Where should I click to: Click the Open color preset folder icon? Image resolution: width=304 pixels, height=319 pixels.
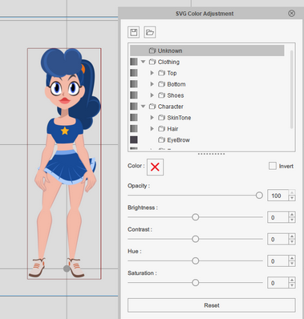[150, 32]
